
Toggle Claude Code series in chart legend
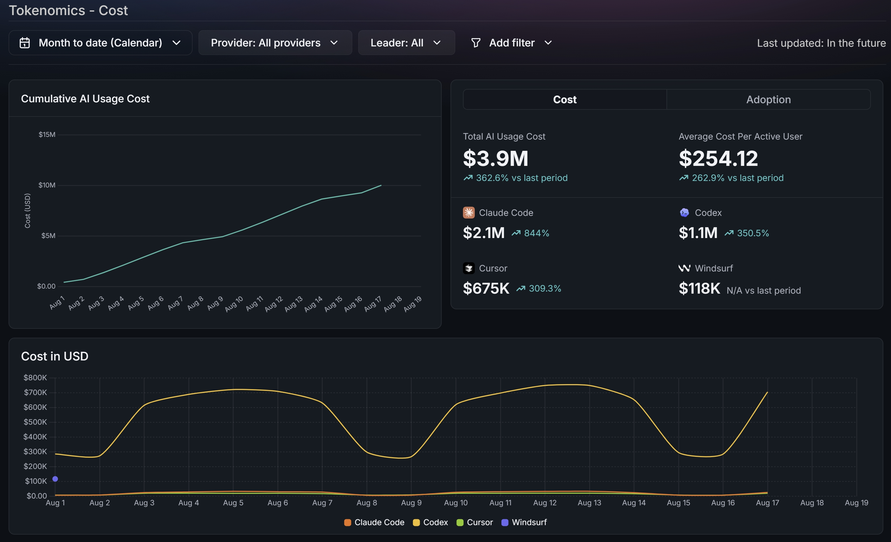pos(374,522)
